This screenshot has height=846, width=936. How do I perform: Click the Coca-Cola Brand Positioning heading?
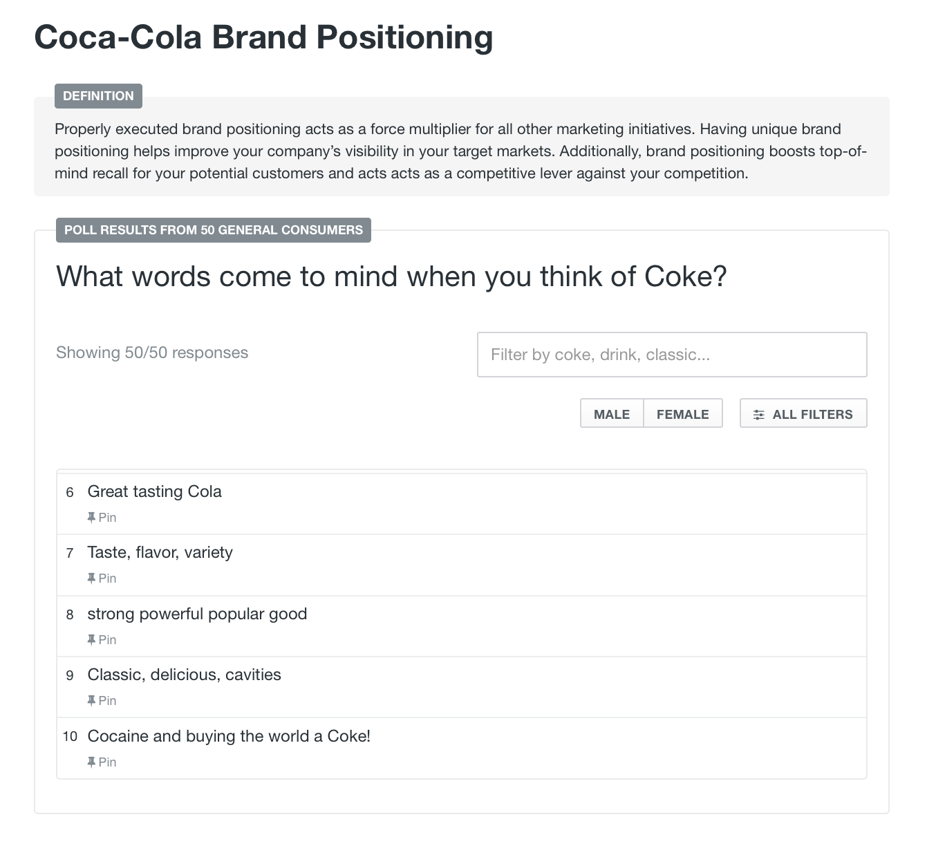point(263,37)
